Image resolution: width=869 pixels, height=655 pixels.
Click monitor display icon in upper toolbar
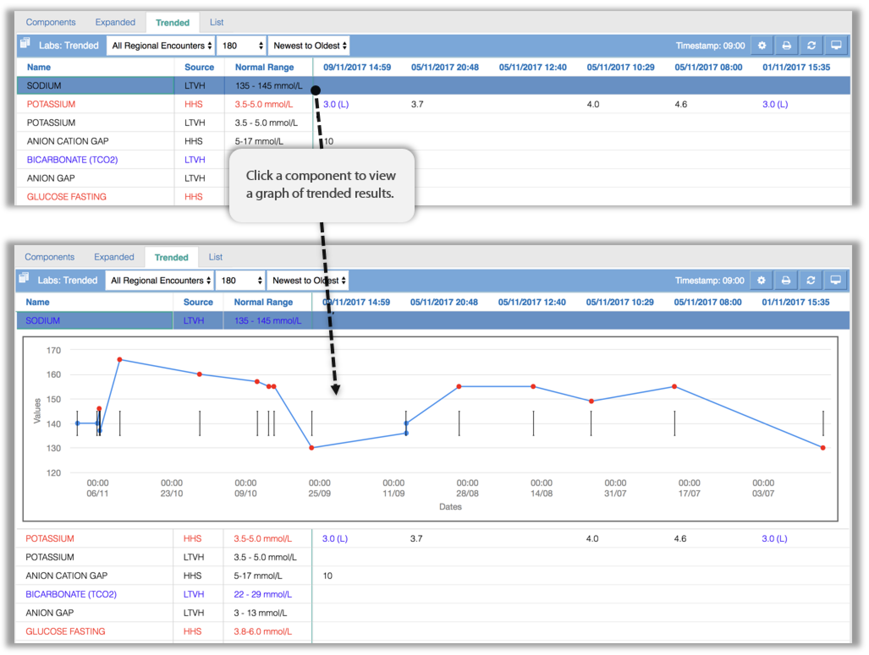[836, 46]
